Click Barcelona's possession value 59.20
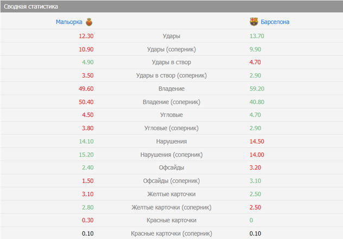The image size is (343, 239). pos(257,89)
